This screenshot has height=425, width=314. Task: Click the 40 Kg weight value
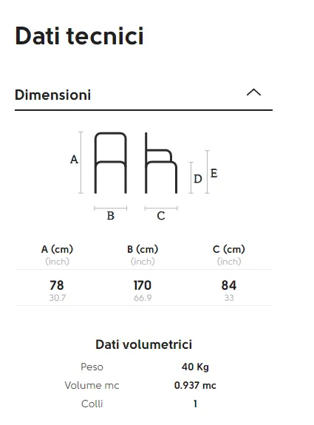(195, 367)
